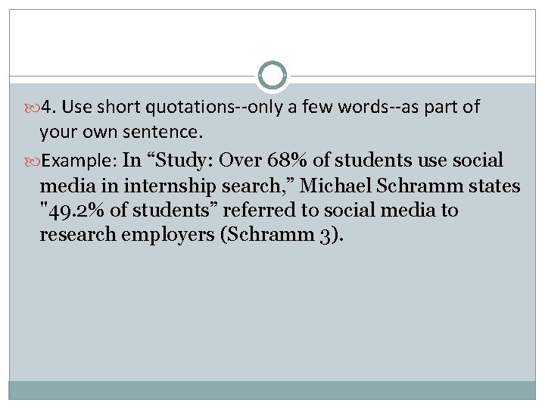Click the phrase "media in internship search"
Image resolution: width=545 pixels, height=409 pixels.
(x=160, y=186)
